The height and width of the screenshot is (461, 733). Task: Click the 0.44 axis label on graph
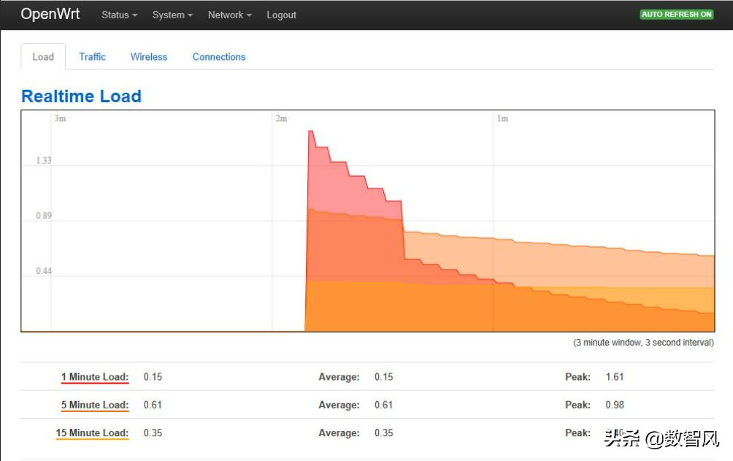click(x=44, y=272)
